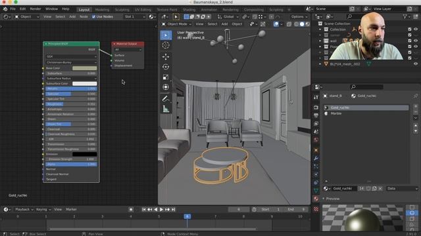Toggle visibility eye of the wall collection

(x=416, y=41)
